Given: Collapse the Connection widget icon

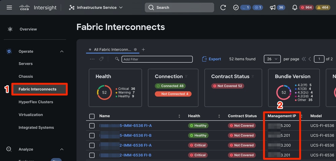Looking at the screenshot, I should 186,76.
